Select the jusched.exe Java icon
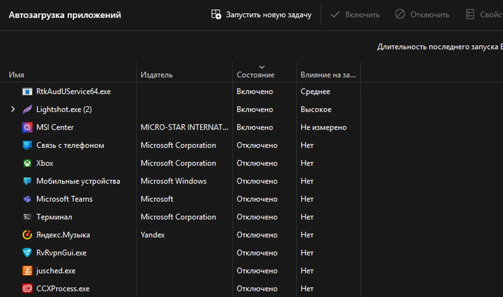 click(x=27, y=271)
